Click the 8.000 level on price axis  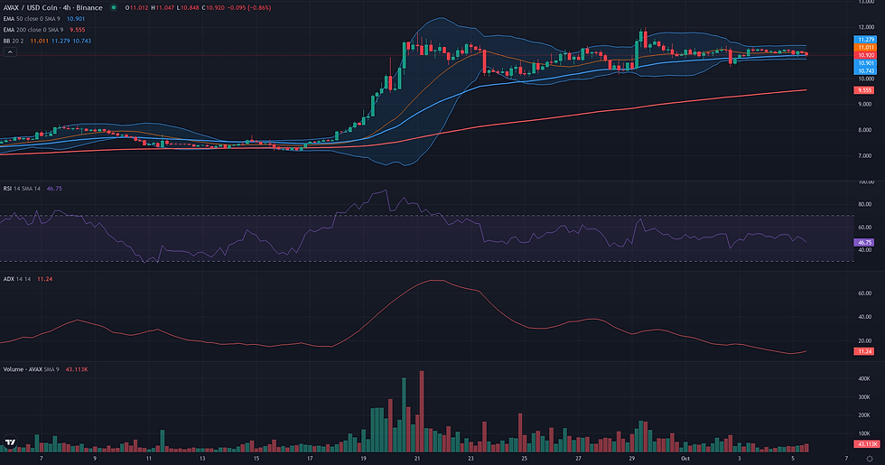click(866, 130)
